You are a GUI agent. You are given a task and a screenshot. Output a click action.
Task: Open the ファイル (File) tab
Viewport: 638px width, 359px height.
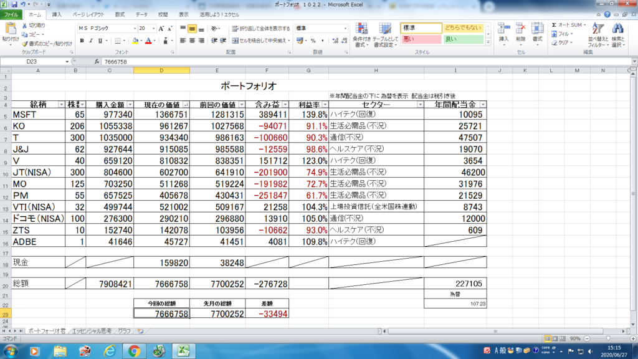[11, 15]
